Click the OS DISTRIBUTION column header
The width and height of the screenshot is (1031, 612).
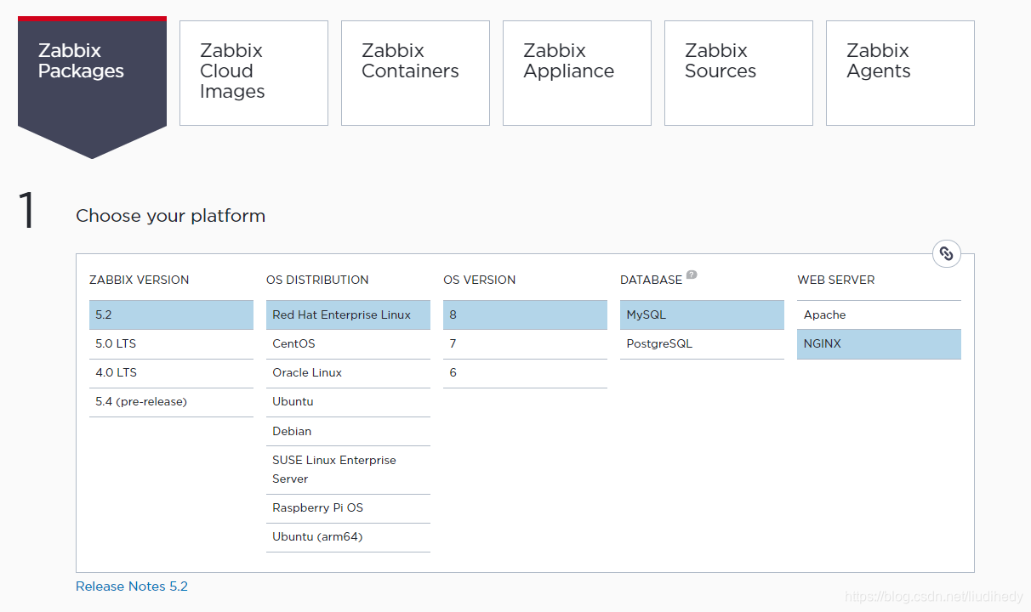(x=317, y=280)
